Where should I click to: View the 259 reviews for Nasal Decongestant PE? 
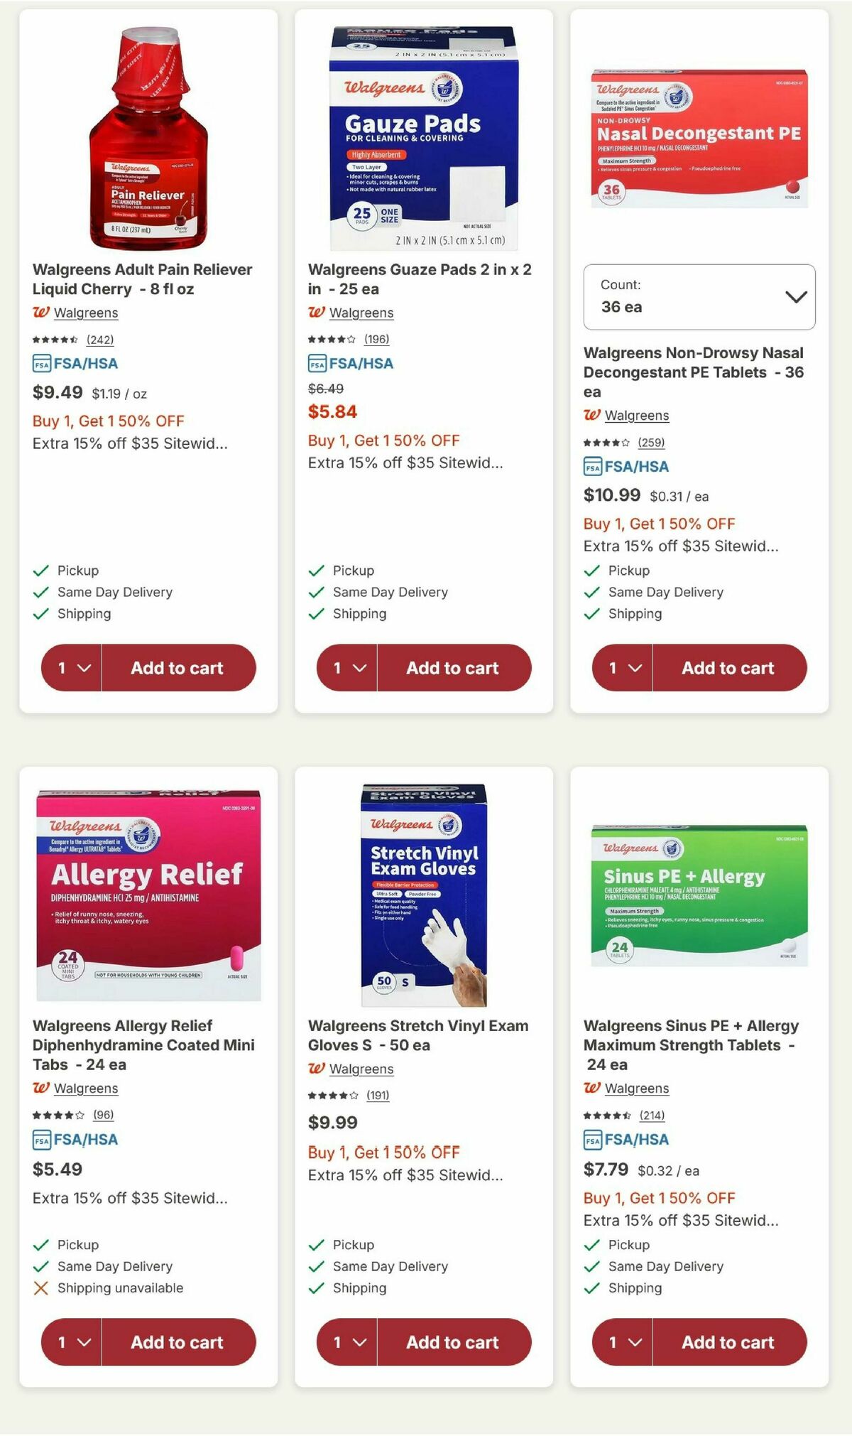652,441
